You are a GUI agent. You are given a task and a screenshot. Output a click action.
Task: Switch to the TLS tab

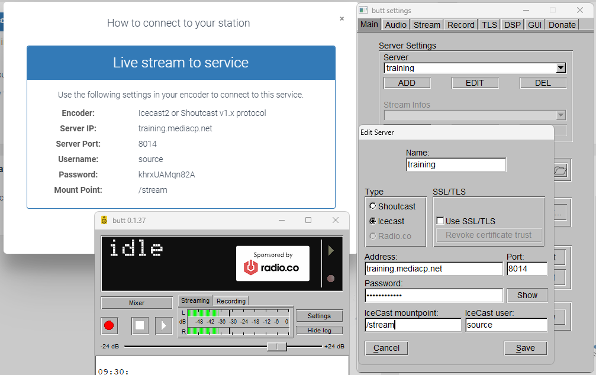[489, 25]
